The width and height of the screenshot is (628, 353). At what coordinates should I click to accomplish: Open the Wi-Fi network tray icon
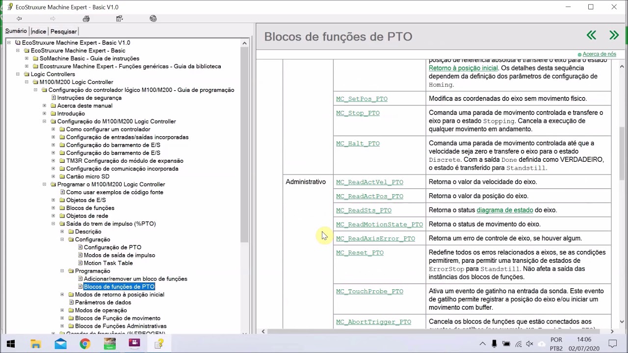point(518,344)
